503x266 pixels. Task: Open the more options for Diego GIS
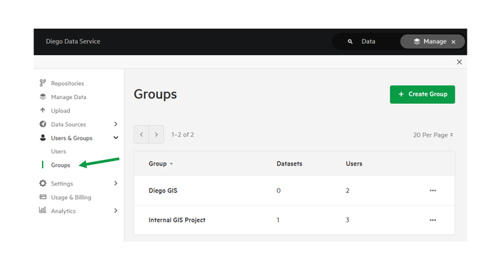pyautogui.click(x=432, y=191)
